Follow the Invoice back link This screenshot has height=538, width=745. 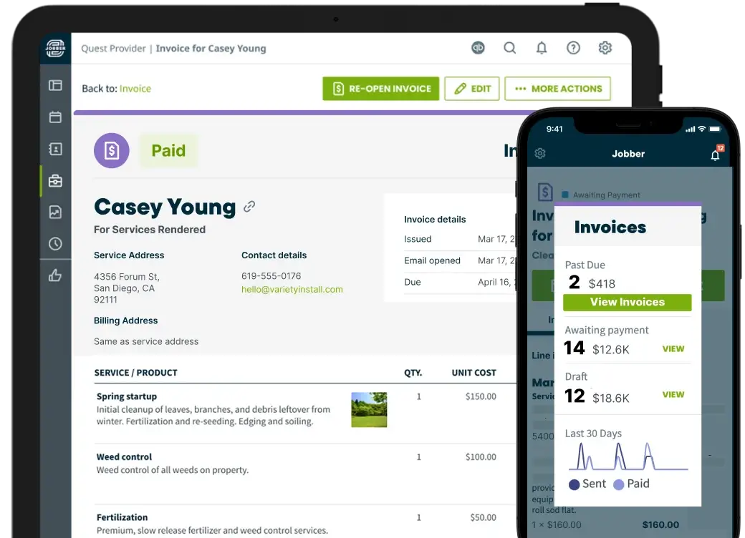135,89
